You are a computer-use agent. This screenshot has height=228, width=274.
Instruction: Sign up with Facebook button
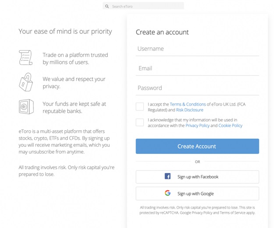click(x=197, y=177)
